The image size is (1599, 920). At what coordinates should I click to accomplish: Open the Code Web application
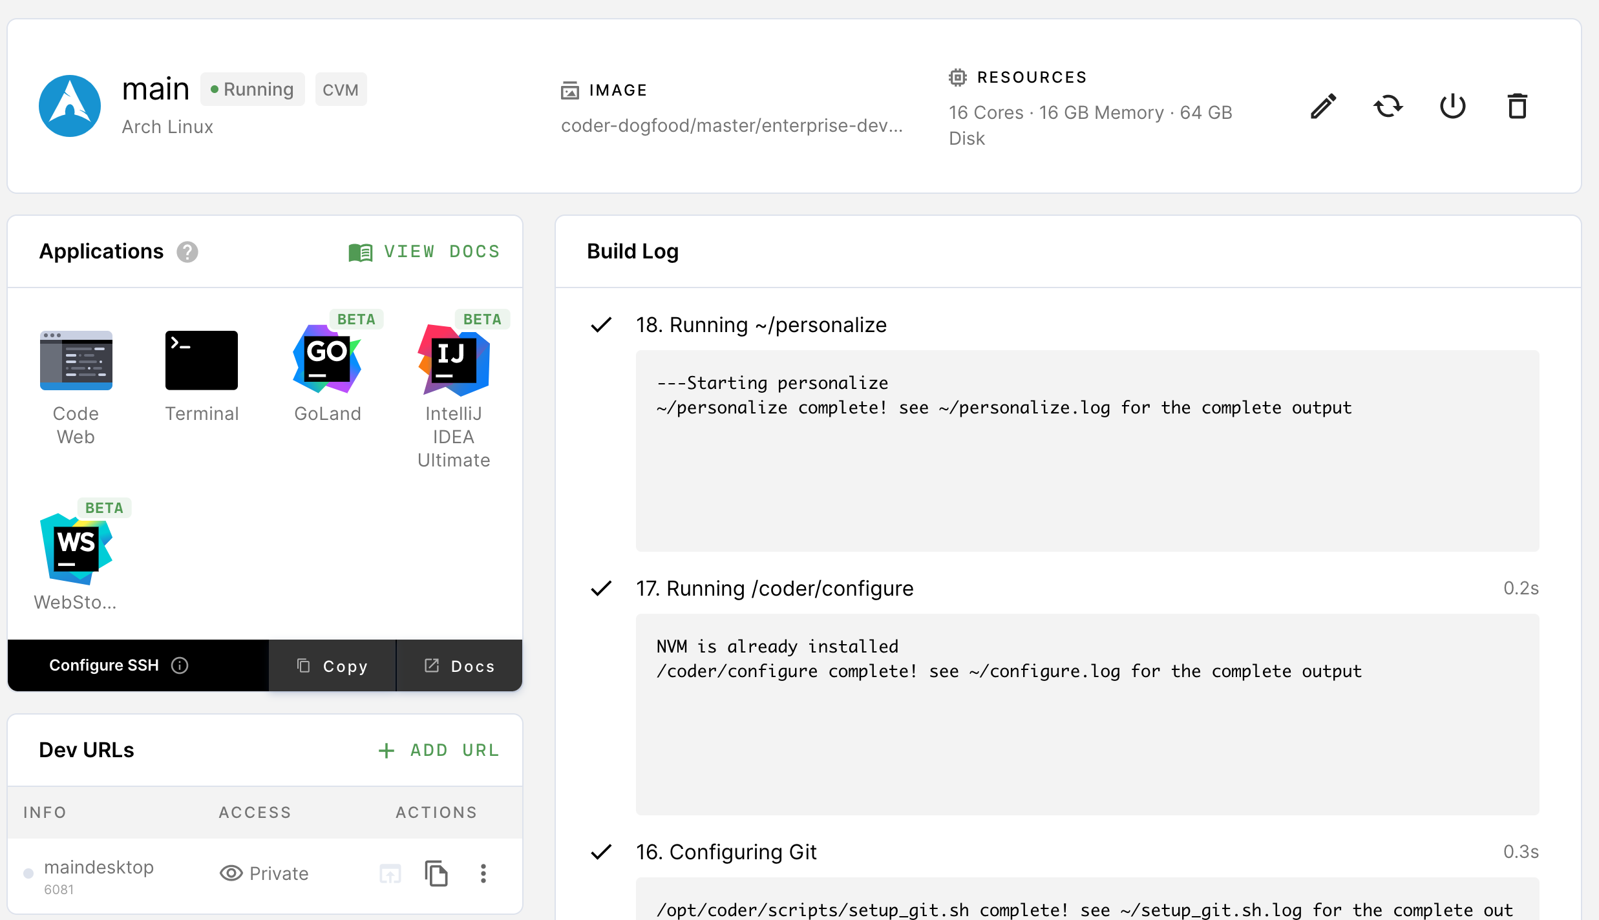click(x=76, y=361)
